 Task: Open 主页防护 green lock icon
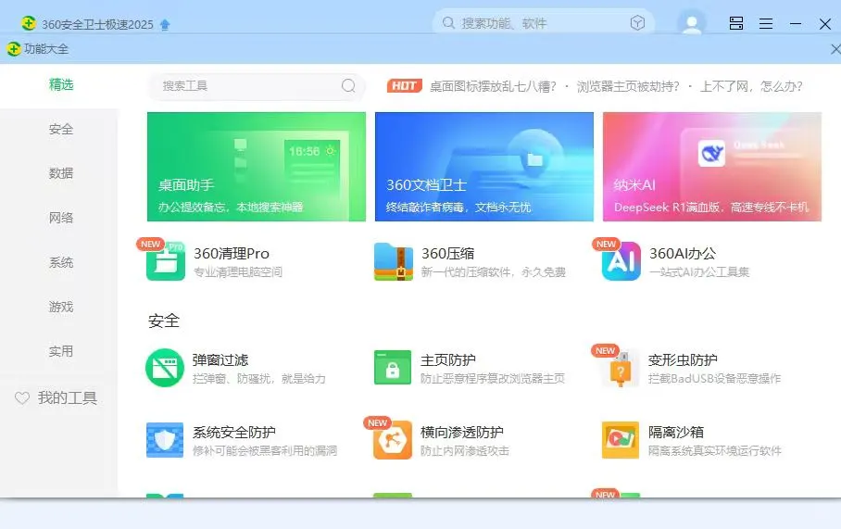(x=393, y=368)
